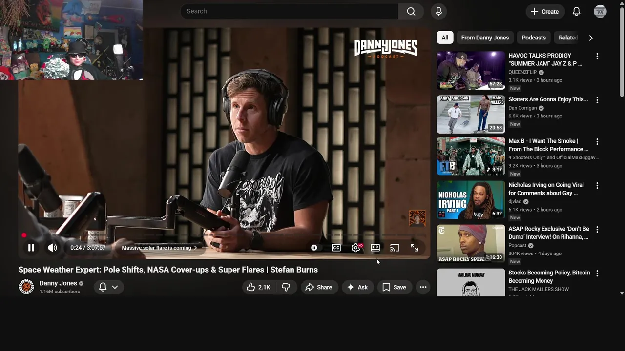Open player settings gear
Image resolution: width=625 pixels, height=351 pixels.
pyautogui.click(x=356, y=248)
